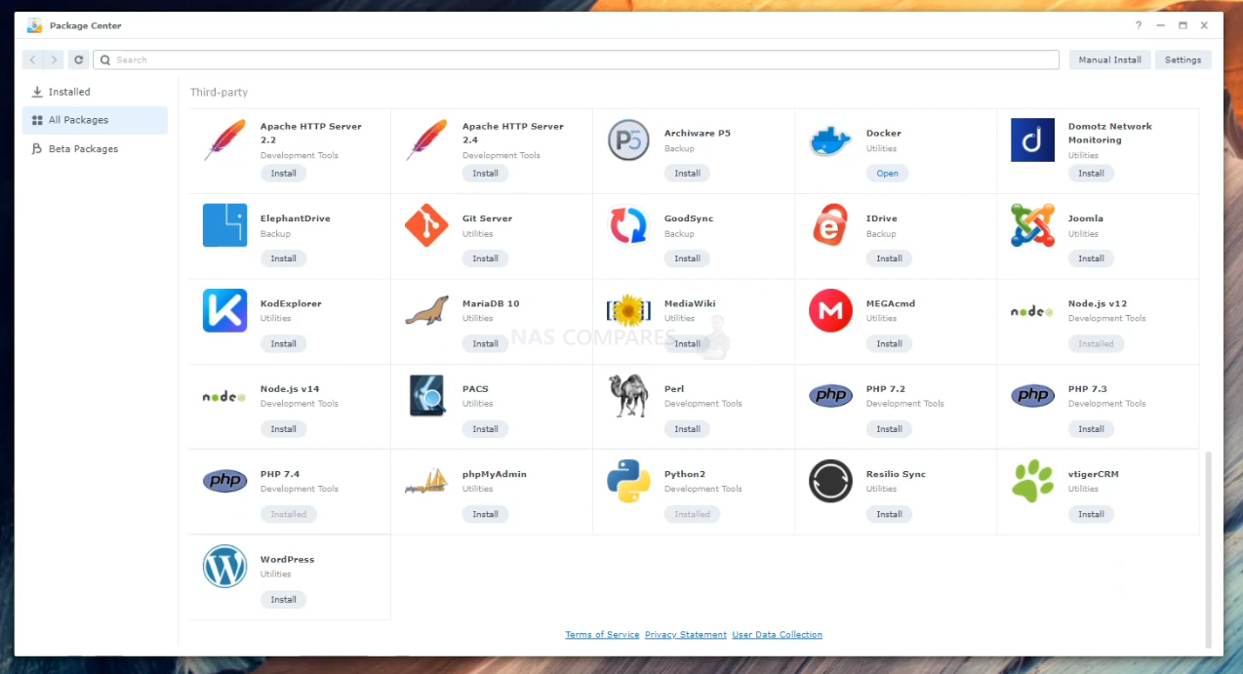
Task: Click the GoodSync package icon
Action: (628, 225)
